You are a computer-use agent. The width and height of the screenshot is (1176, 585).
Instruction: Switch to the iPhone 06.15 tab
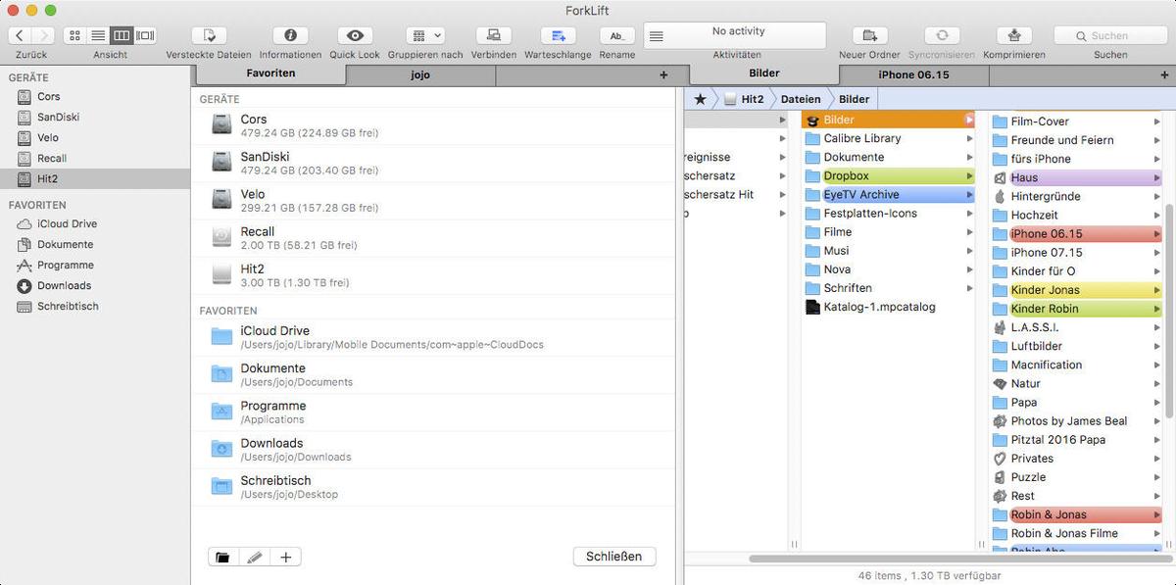pyautogui.click(x=913, y=74)
